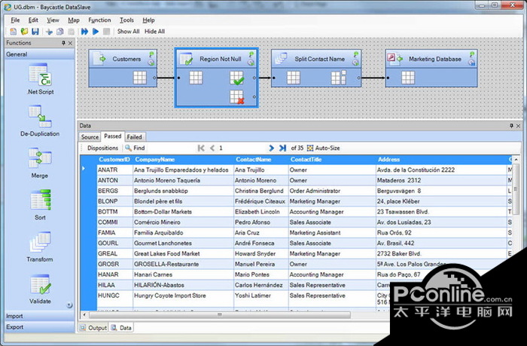527x346 pixels.
Task: Switch to the Output bottom tab
Action: coord(93,328)
